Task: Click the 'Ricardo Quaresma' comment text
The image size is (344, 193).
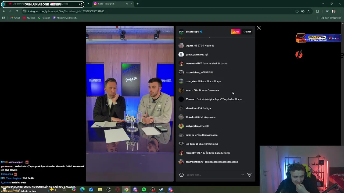Action: [x=209, y=90]
